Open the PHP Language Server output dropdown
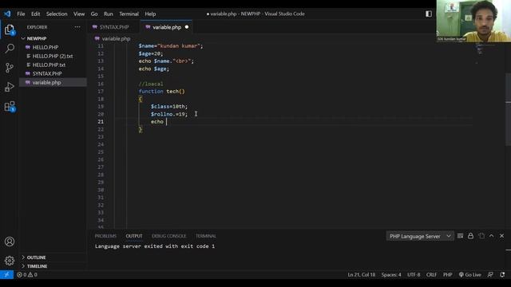 (x=420, y=236)
